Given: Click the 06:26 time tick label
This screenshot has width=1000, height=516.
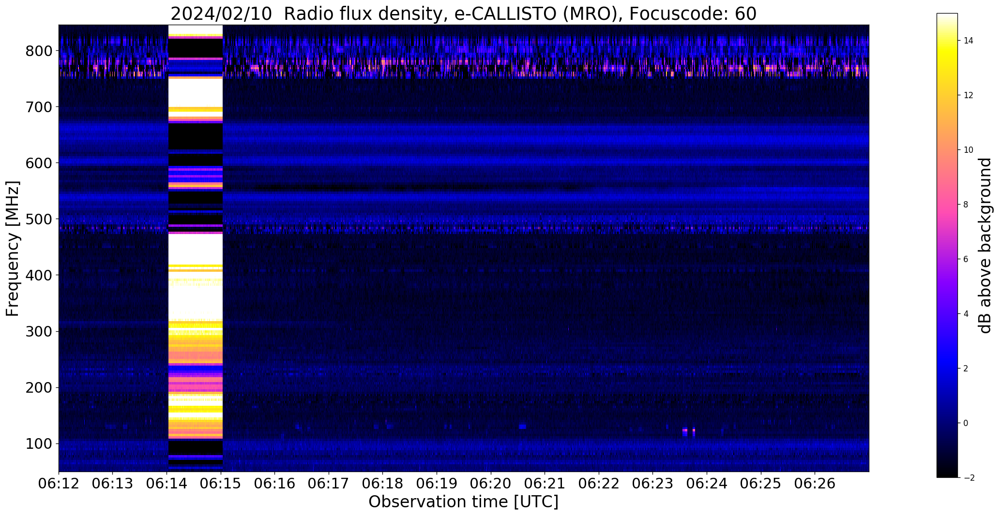Looking at the screenshot, I should (x=815, y=484).
